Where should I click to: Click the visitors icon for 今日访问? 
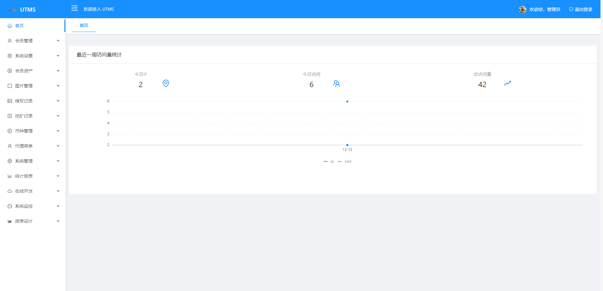click(337, 83)
